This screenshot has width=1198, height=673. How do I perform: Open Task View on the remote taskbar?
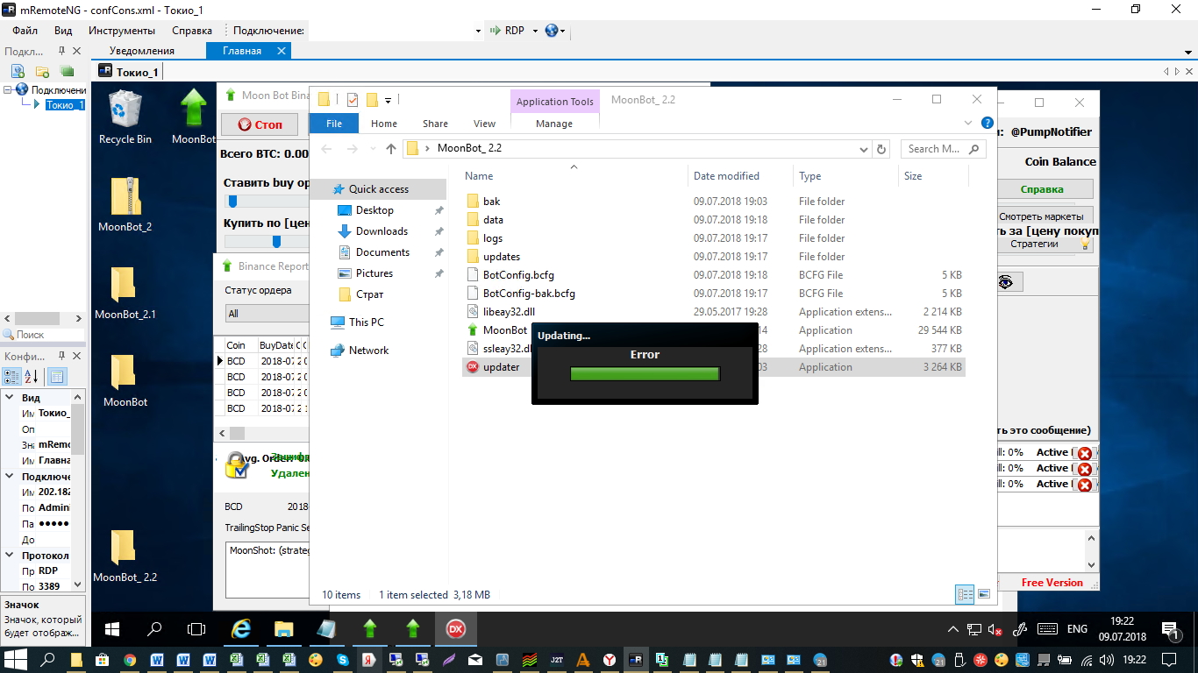[x=196, y=629]
